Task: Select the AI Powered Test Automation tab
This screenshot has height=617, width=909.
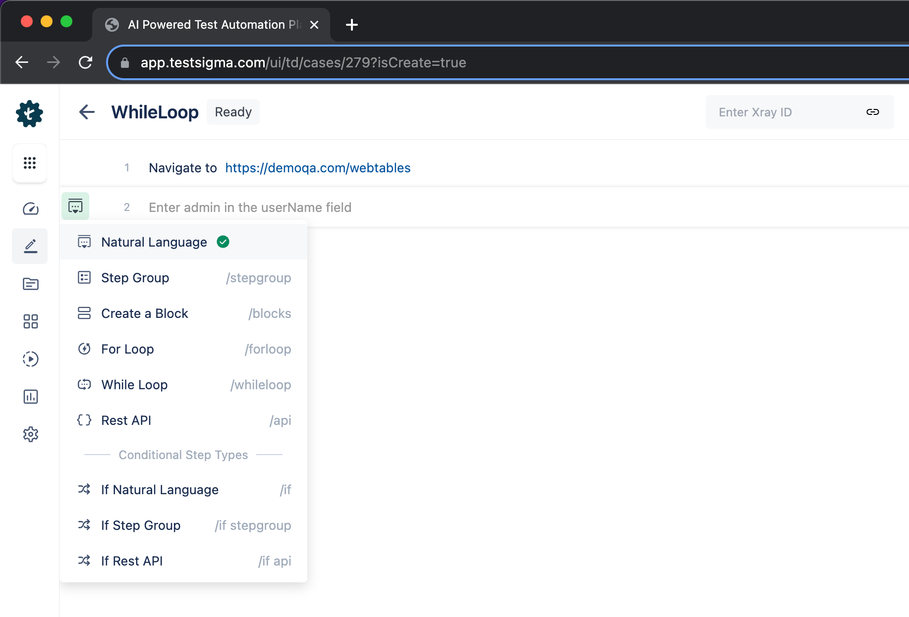Action: click(x=211, y=25)
